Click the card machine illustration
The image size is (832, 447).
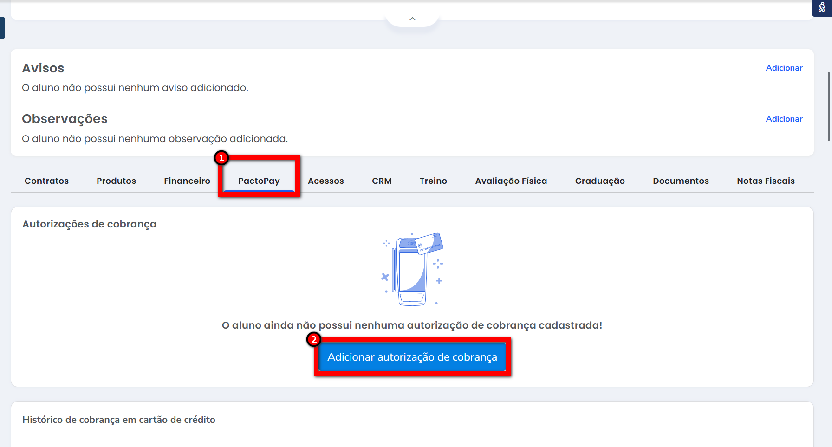[x=412, y=269]
